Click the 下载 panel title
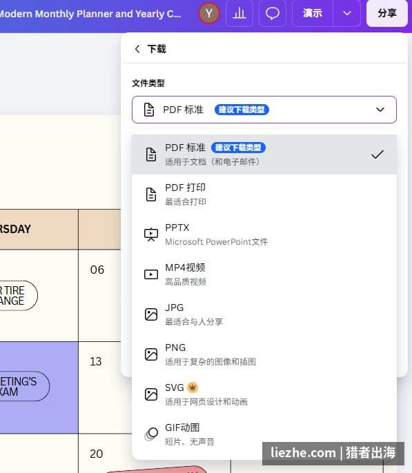 click(x=157, y=49)
